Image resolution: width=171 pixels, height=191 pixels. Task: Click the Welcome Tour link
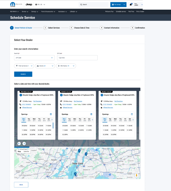(x=109, y=12)
